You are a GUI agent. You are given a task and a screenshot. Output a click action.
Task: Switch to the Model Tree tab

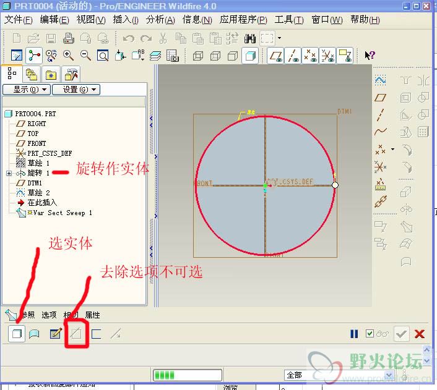[x=12, y=73]
